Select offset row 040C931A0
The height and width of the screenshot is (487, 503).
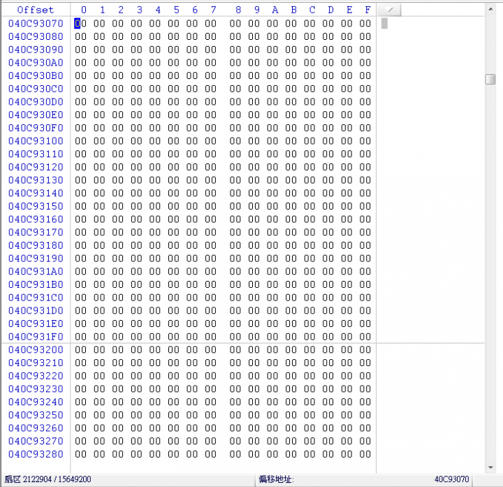tap(36, 271)
